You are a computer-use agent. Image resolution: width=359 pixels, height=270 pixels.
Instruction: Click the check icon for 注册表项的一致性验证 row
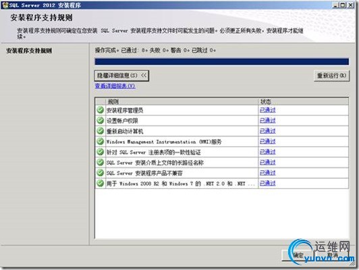click(x=100, y=152)
